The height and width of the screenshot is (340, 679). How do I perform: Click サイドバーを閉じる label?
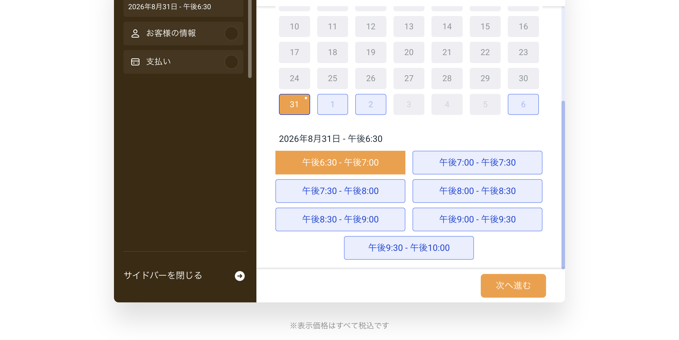coord(163,275)
